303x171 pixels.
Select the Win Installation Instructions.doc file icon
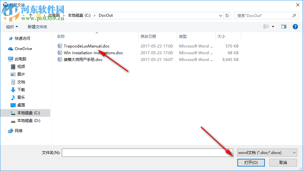60,53
